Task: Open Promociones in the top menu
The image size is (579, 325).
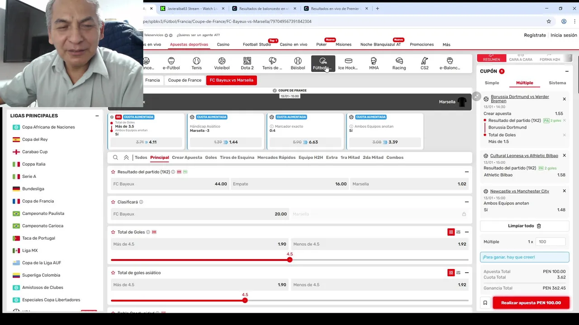Action: click(422, 45)
